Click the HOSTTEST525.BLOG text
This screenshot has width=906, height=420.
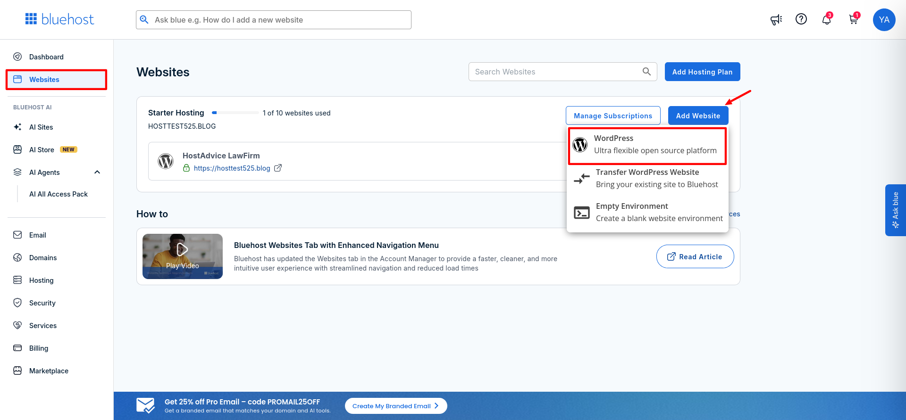click(x=182, y=126)
